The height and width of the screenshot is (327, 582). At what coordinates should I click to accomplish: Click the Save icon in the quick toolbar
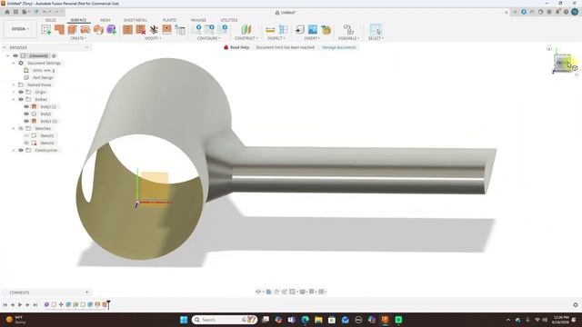tap(36, 12)
